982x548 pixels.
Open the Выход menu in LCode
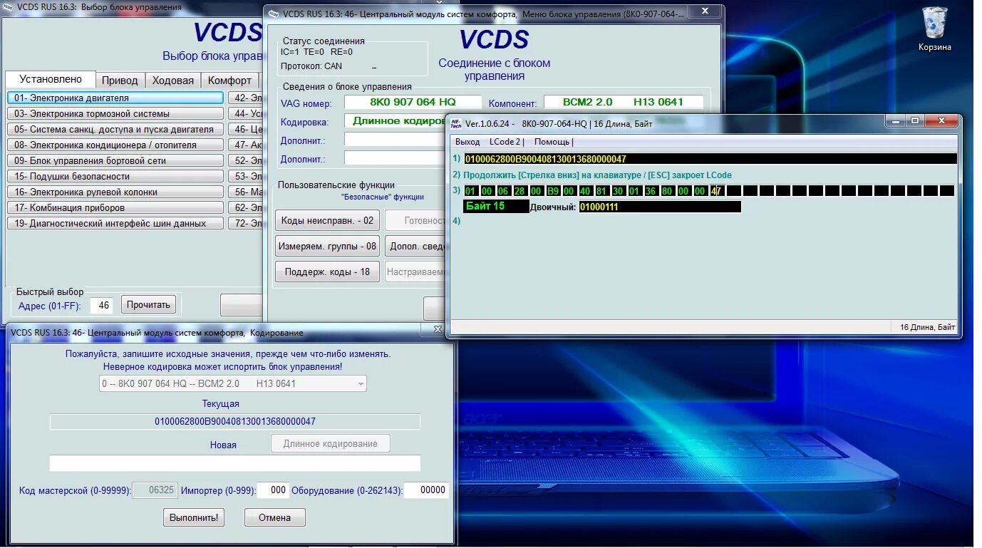467,142
